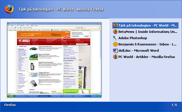182x112 pixels.
Task: Click the Firefox icon next to BetaNews
Action: tap(115, 31)
